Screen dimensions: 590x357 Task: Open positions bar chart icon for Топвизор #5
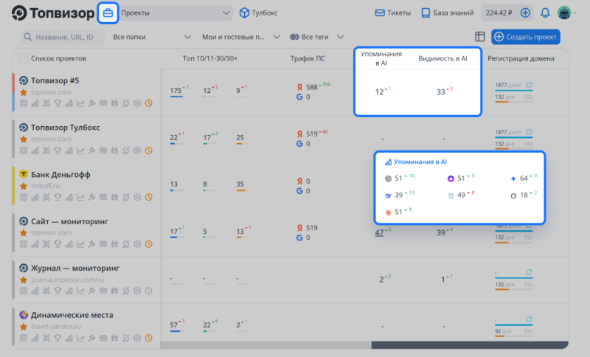click(35, 103)
